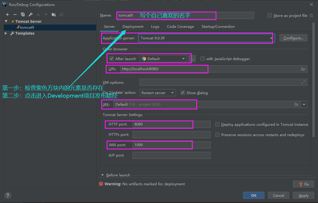318x203 pixels.
Task: Open the Default browser dropdown
Action: coord(163,59)
